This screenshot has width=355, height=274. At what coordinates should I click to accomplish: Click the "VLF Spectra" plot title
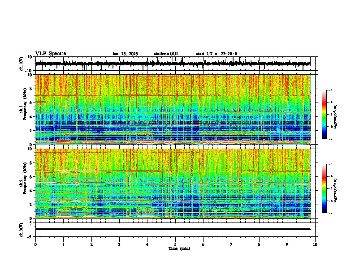pos(51,54)
